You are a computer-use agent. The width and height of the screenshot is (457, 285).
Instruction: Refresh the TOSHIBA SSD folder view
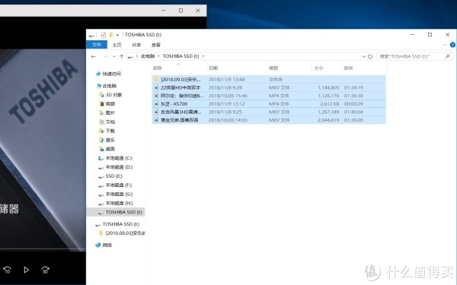click(370, 56)
